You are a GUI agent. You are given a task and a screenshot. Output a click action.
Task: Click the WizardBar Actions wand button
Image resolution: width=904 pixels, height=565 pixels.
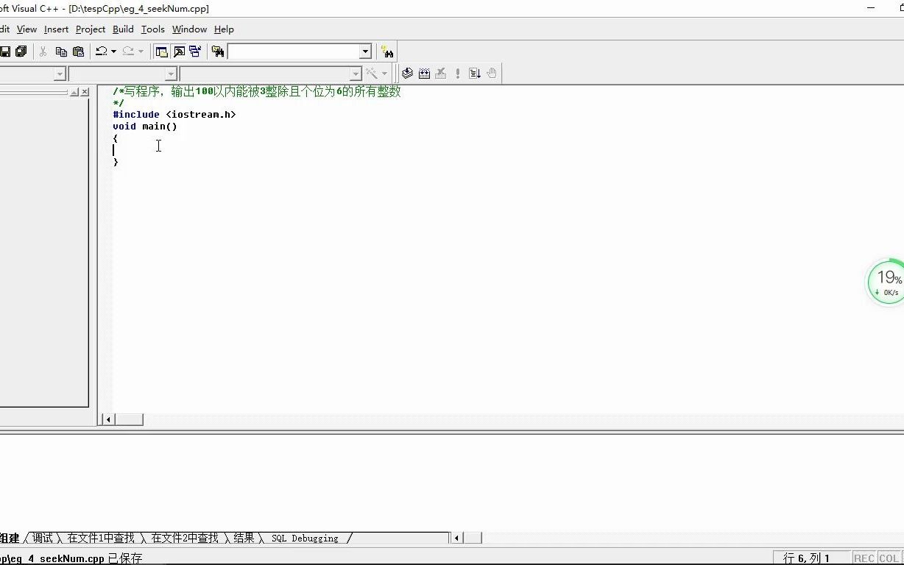pyautogui.click(x=372, y=74)
